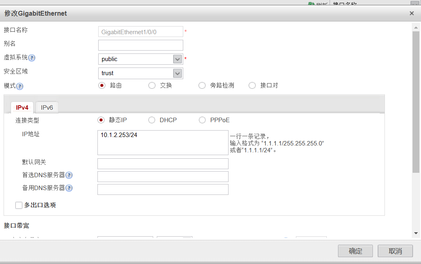Viewport: 421px width, 264px height.
Task: Cancel with the 取消 button
Action: [395, 251]
